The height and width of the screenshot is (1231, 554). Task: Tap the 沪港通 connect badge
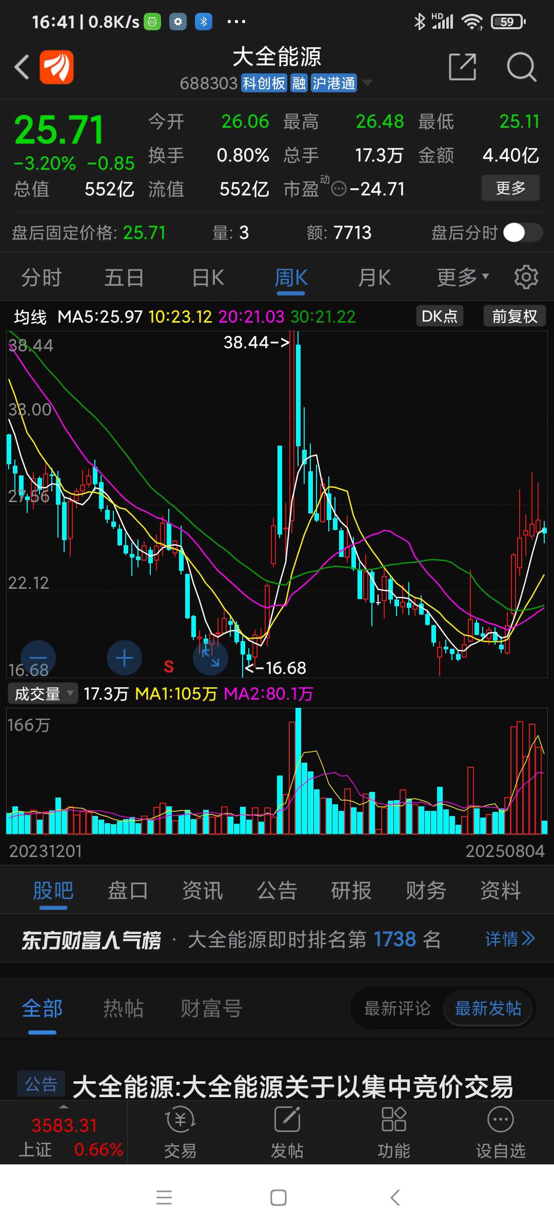click(x=334, y=83)
